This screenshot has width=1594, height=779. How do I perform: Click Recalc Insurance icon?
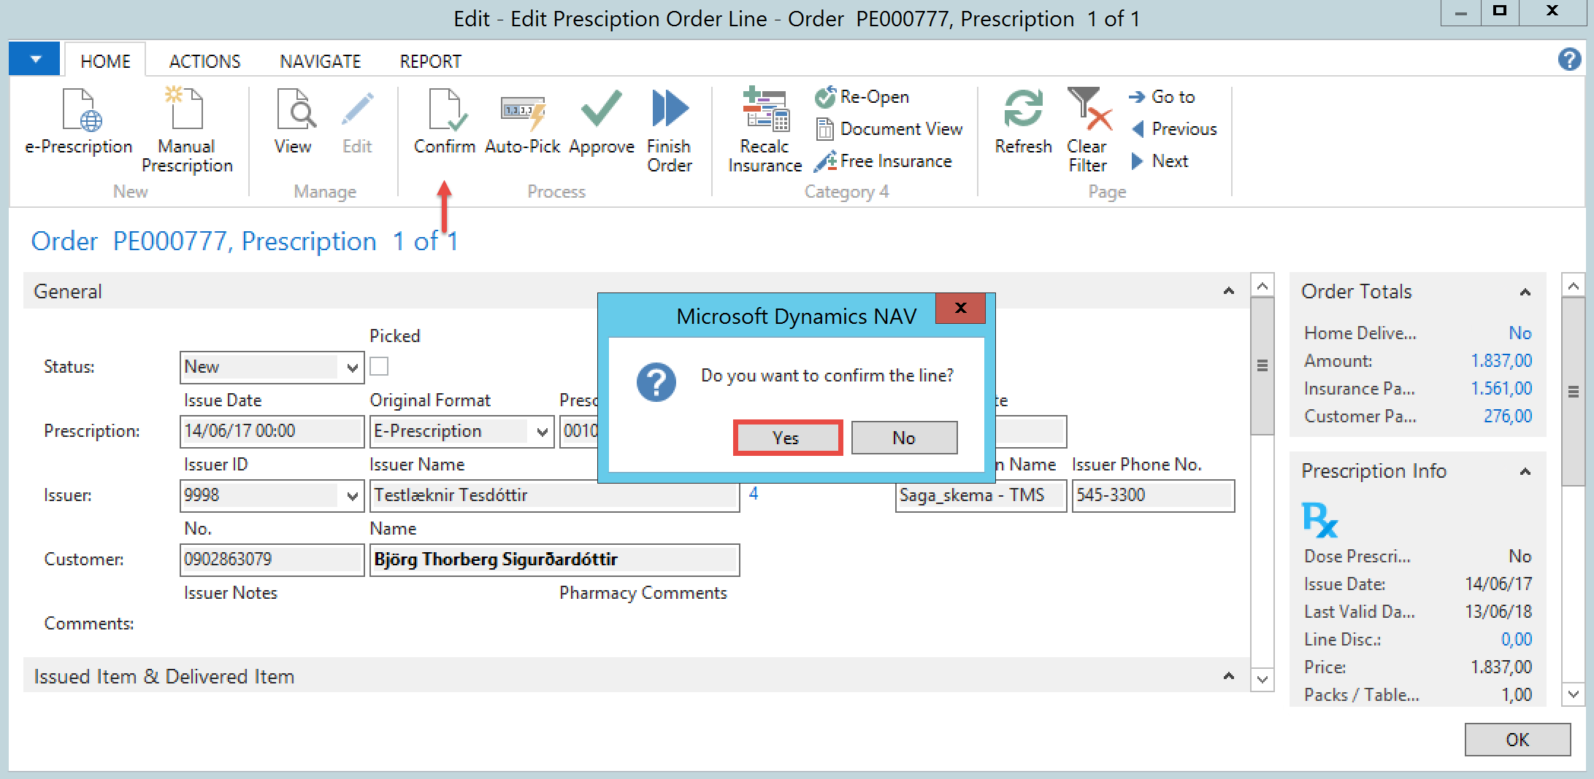click(765, 111)
